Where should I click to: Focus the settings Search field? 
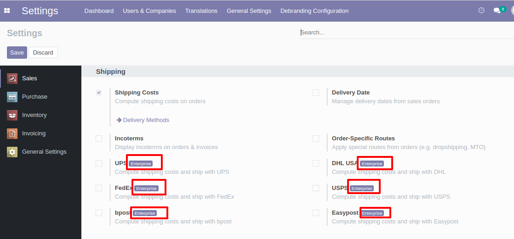coord(407,33)
